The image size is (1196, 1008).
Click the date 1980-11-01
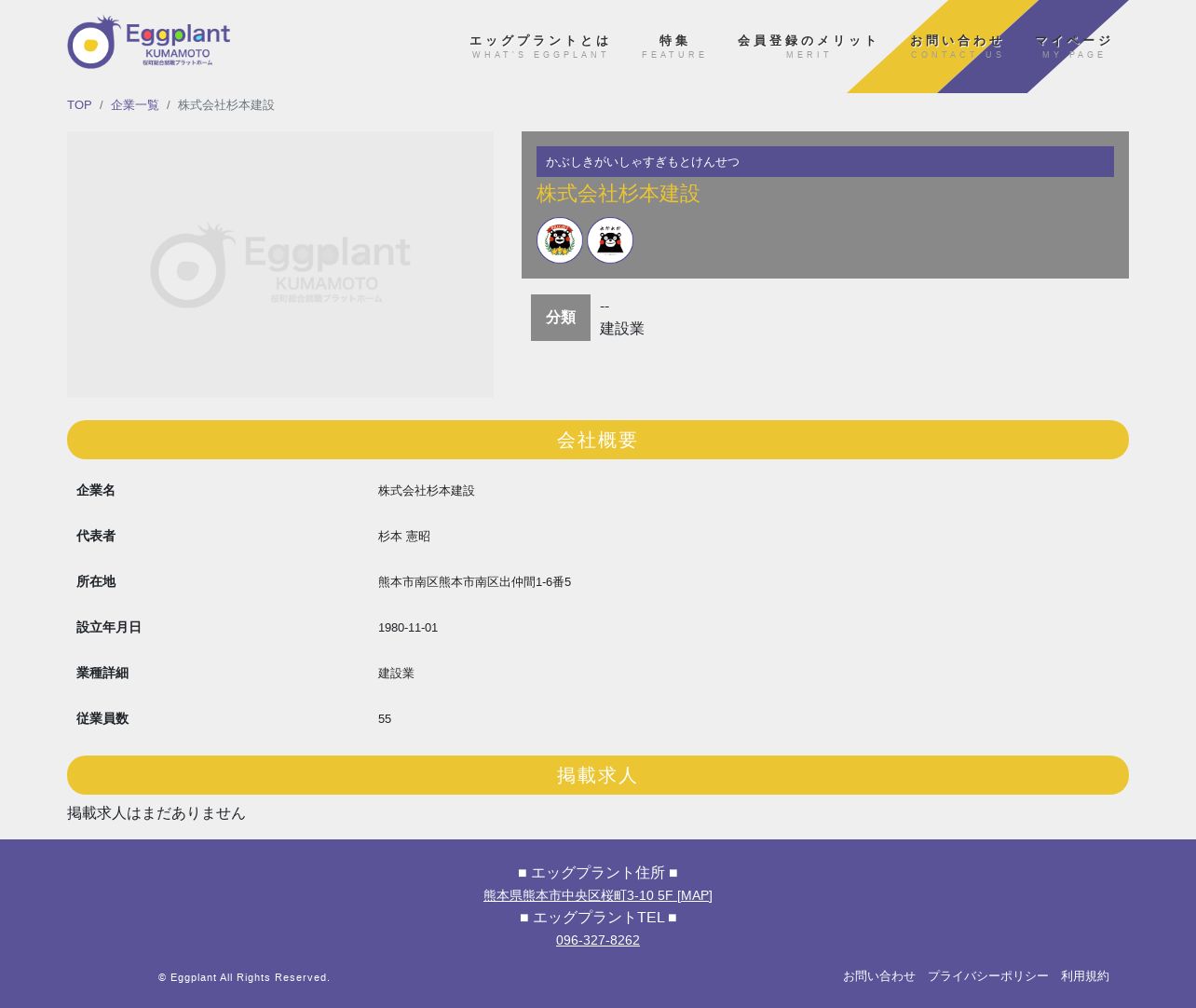point(408,628)
